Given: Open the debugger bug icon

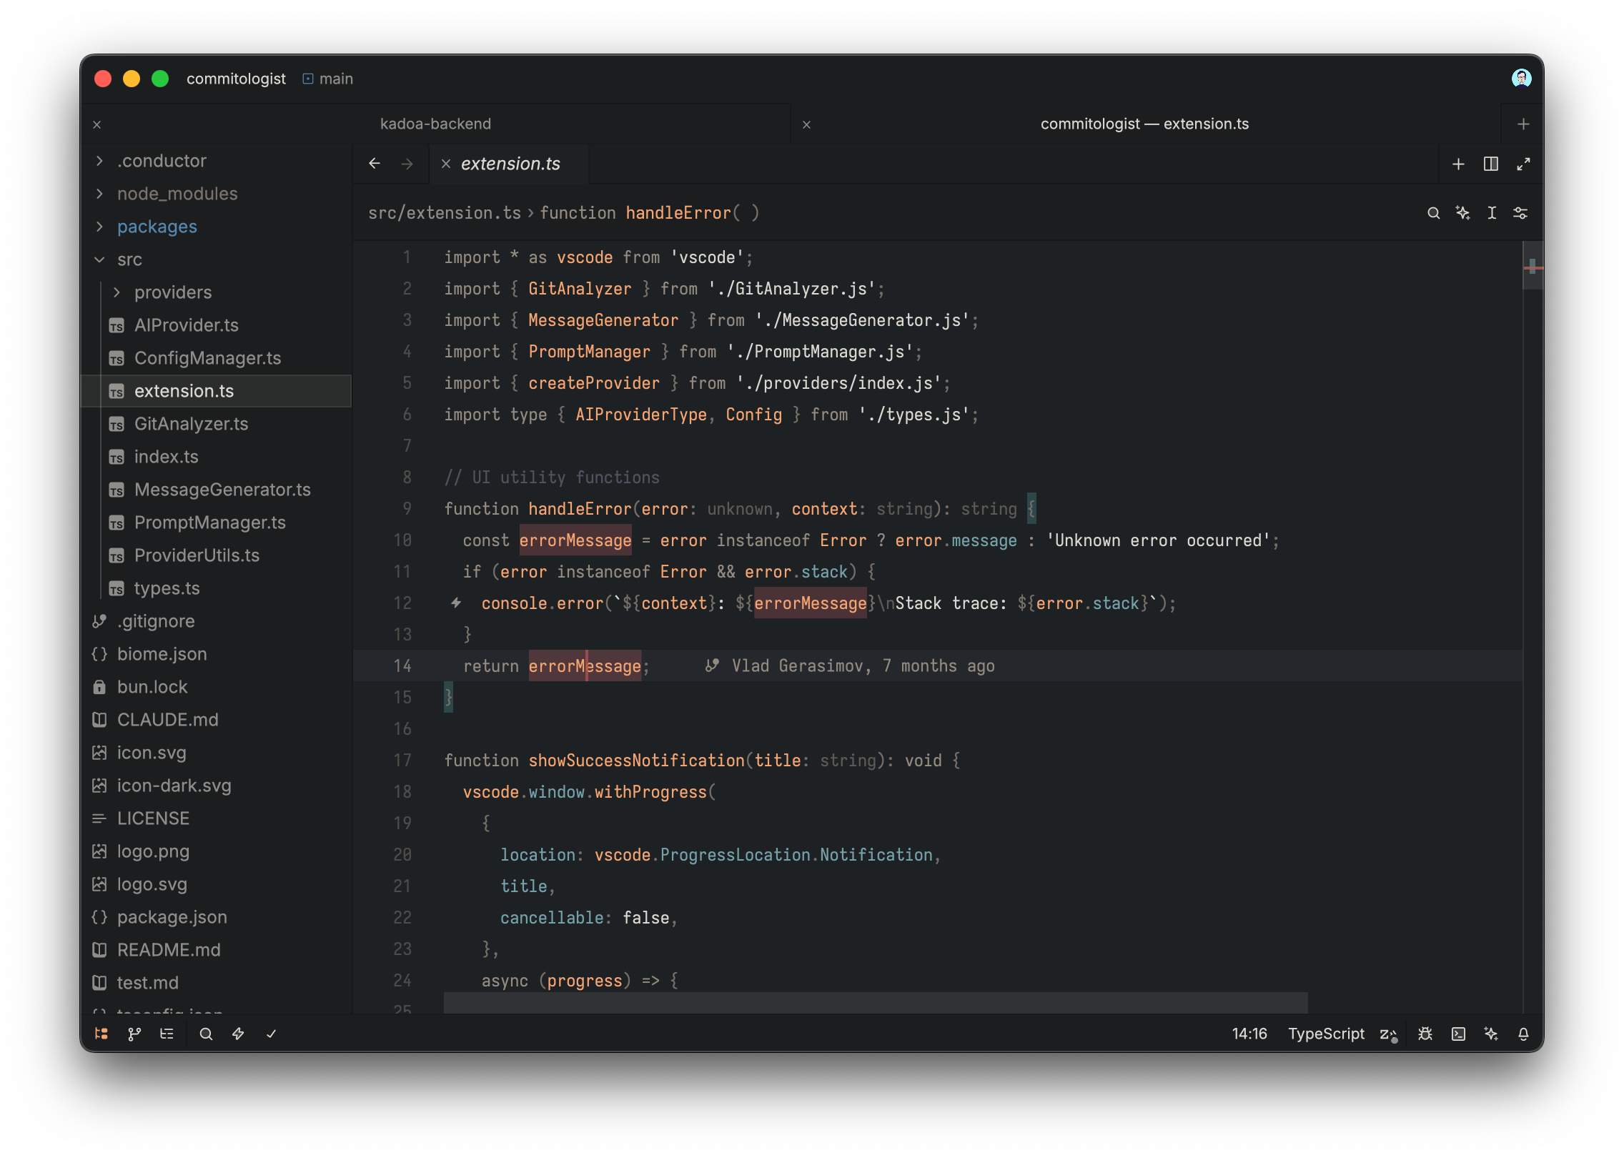Looking at the screenshot, I should point(1425,1034).
